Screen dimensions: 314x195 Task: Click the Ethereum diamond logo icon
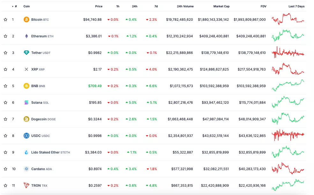click(x=26, y=36)
